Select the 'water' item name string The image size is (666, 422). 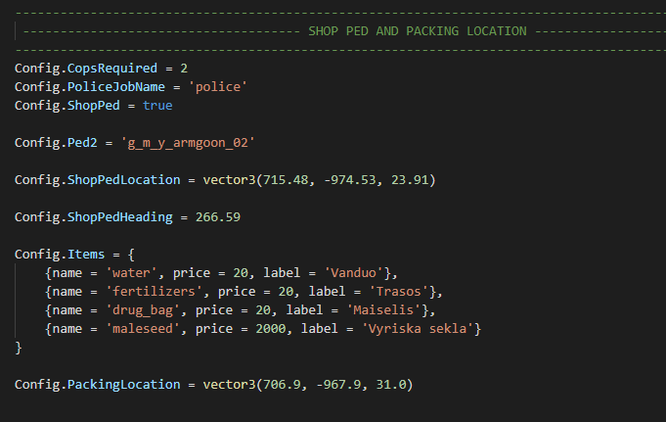131,273
